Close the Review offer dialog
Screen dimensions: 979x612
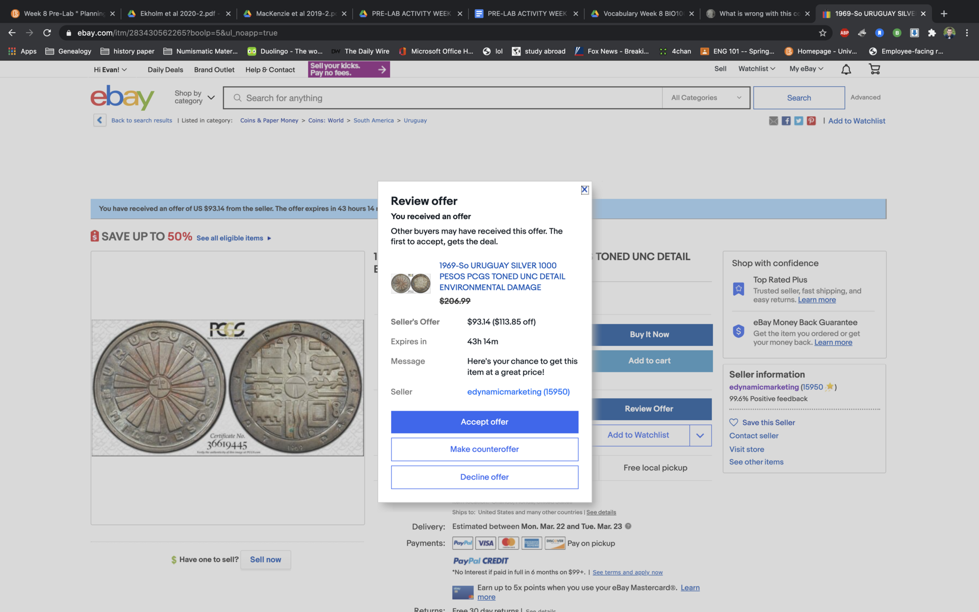(x=584, y=190)
